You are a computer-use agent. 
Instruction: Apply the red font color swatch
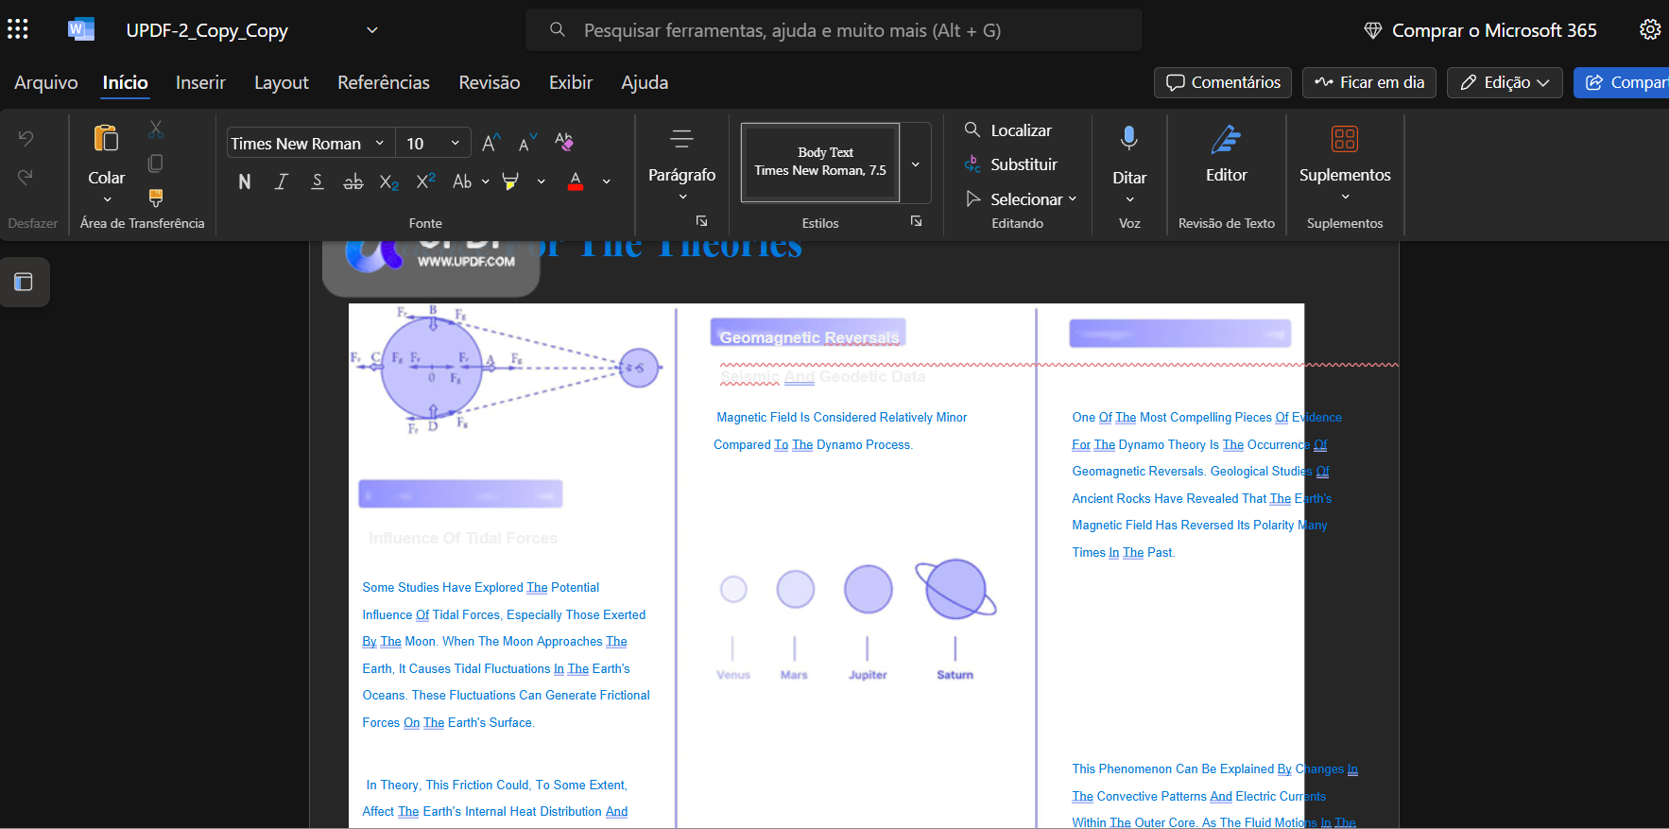[576, 181]
